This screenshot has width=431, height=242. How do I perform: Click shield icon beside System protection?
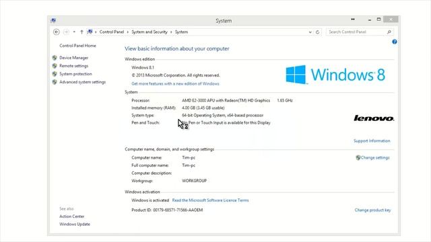point(55,74)
